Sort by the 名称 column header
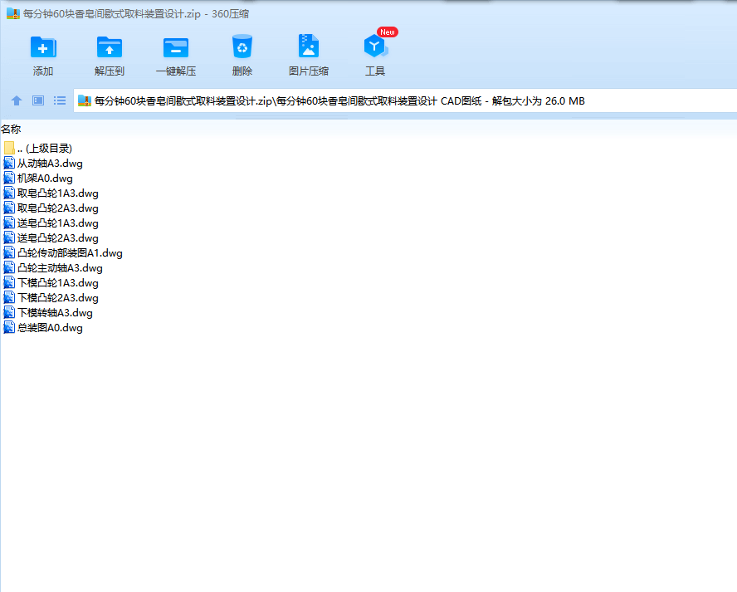This screenshot has height=592, width=737. tap(11, 129)
